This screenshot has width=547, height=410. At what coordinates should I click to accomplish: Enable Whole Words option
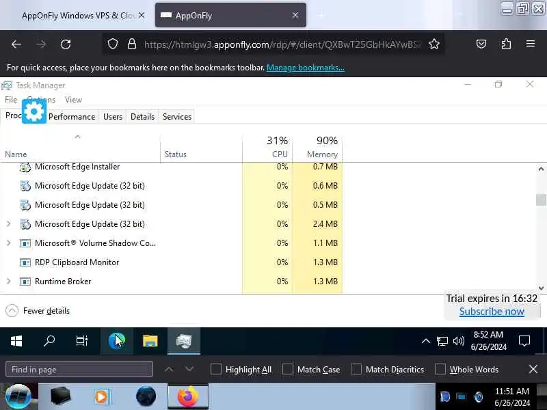click(x=440, y=369)
